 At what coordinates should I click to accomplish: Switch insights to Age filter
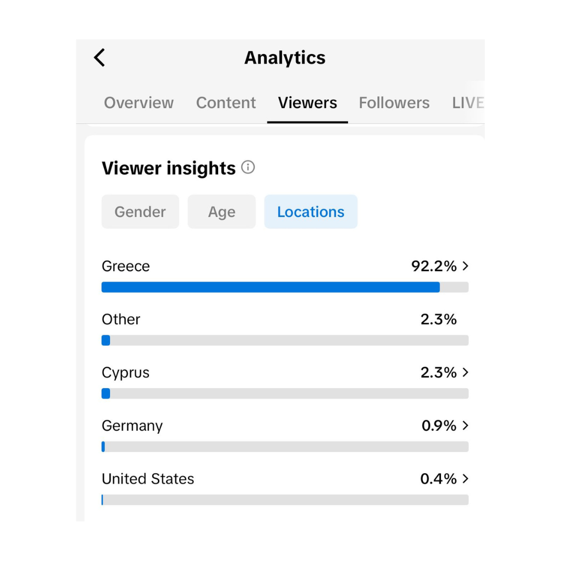tap(222, 212)
